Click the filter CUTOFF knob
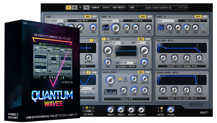Viewport: 217px width, 123px height. (x=108, y=51)
